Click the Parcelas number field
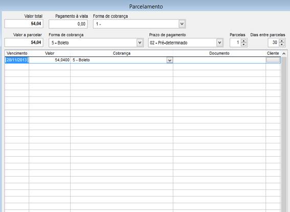Screen dimensions: 290x212 tap(235, 43)
